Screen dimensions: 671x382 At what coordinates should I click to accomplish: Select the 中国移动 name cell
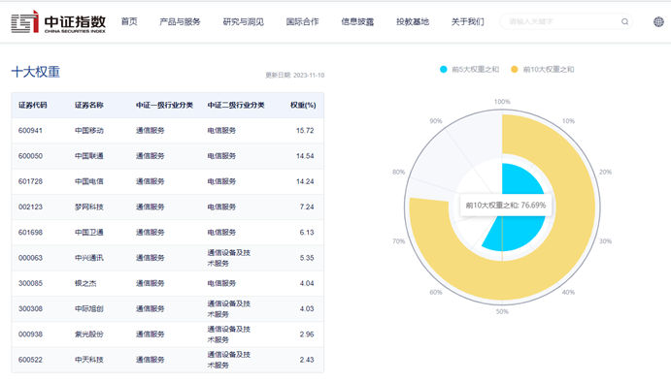coord(89,130)
